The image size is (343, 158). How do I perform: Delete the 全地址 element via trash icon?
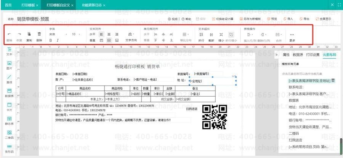click(333, 81)
